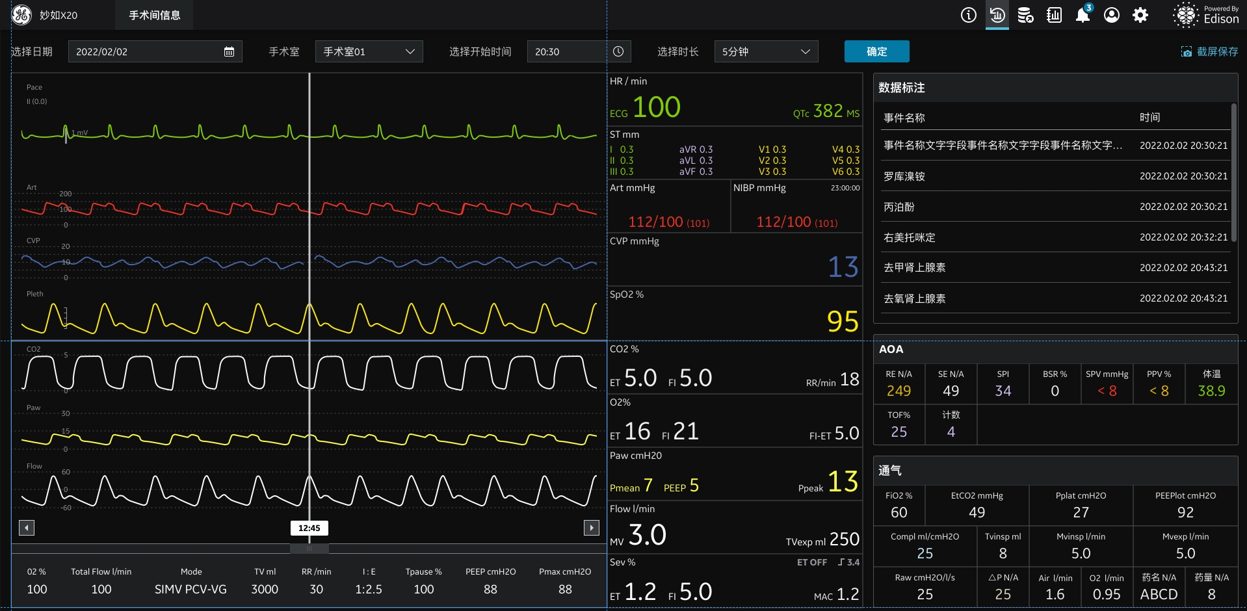Click the 确定 confirm button
Screen dimensions: 1247x611
(x=876, y=51)
